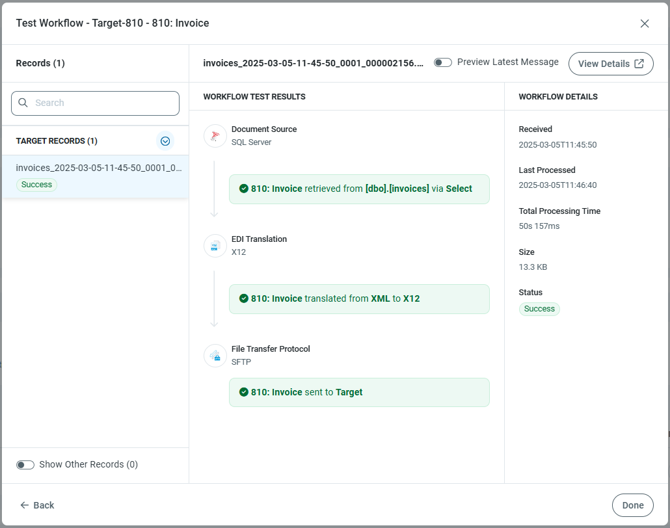
Task: Collapse the Target Records section chevron
Action: point(165,141)
